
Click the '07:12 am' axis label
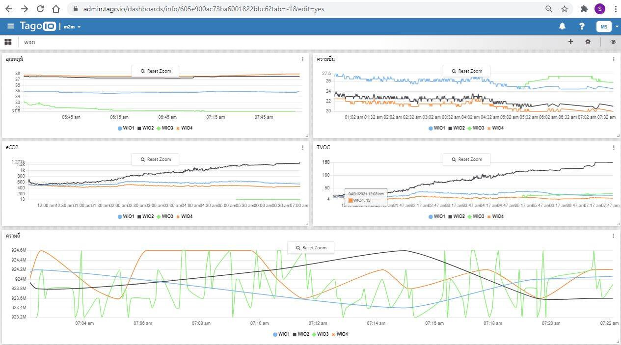coord(318,323)
